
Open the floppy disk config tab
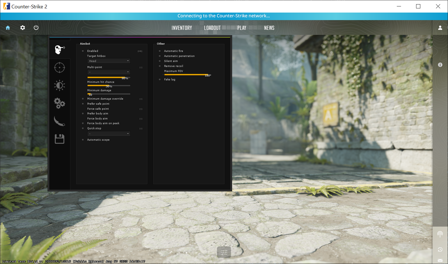[60, 139]
